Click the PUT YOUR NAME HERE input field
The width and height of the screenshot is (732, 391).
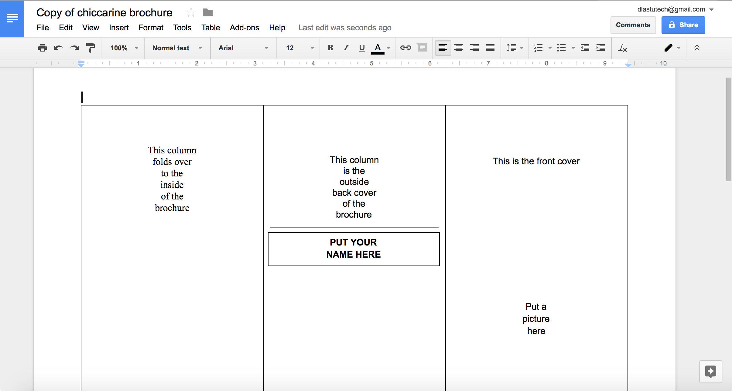tap(353, 248)
